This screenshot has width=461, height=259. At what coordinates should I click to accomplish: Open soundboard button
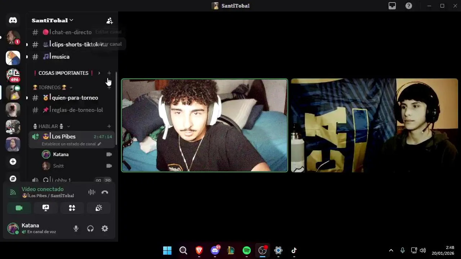[99, 208]
